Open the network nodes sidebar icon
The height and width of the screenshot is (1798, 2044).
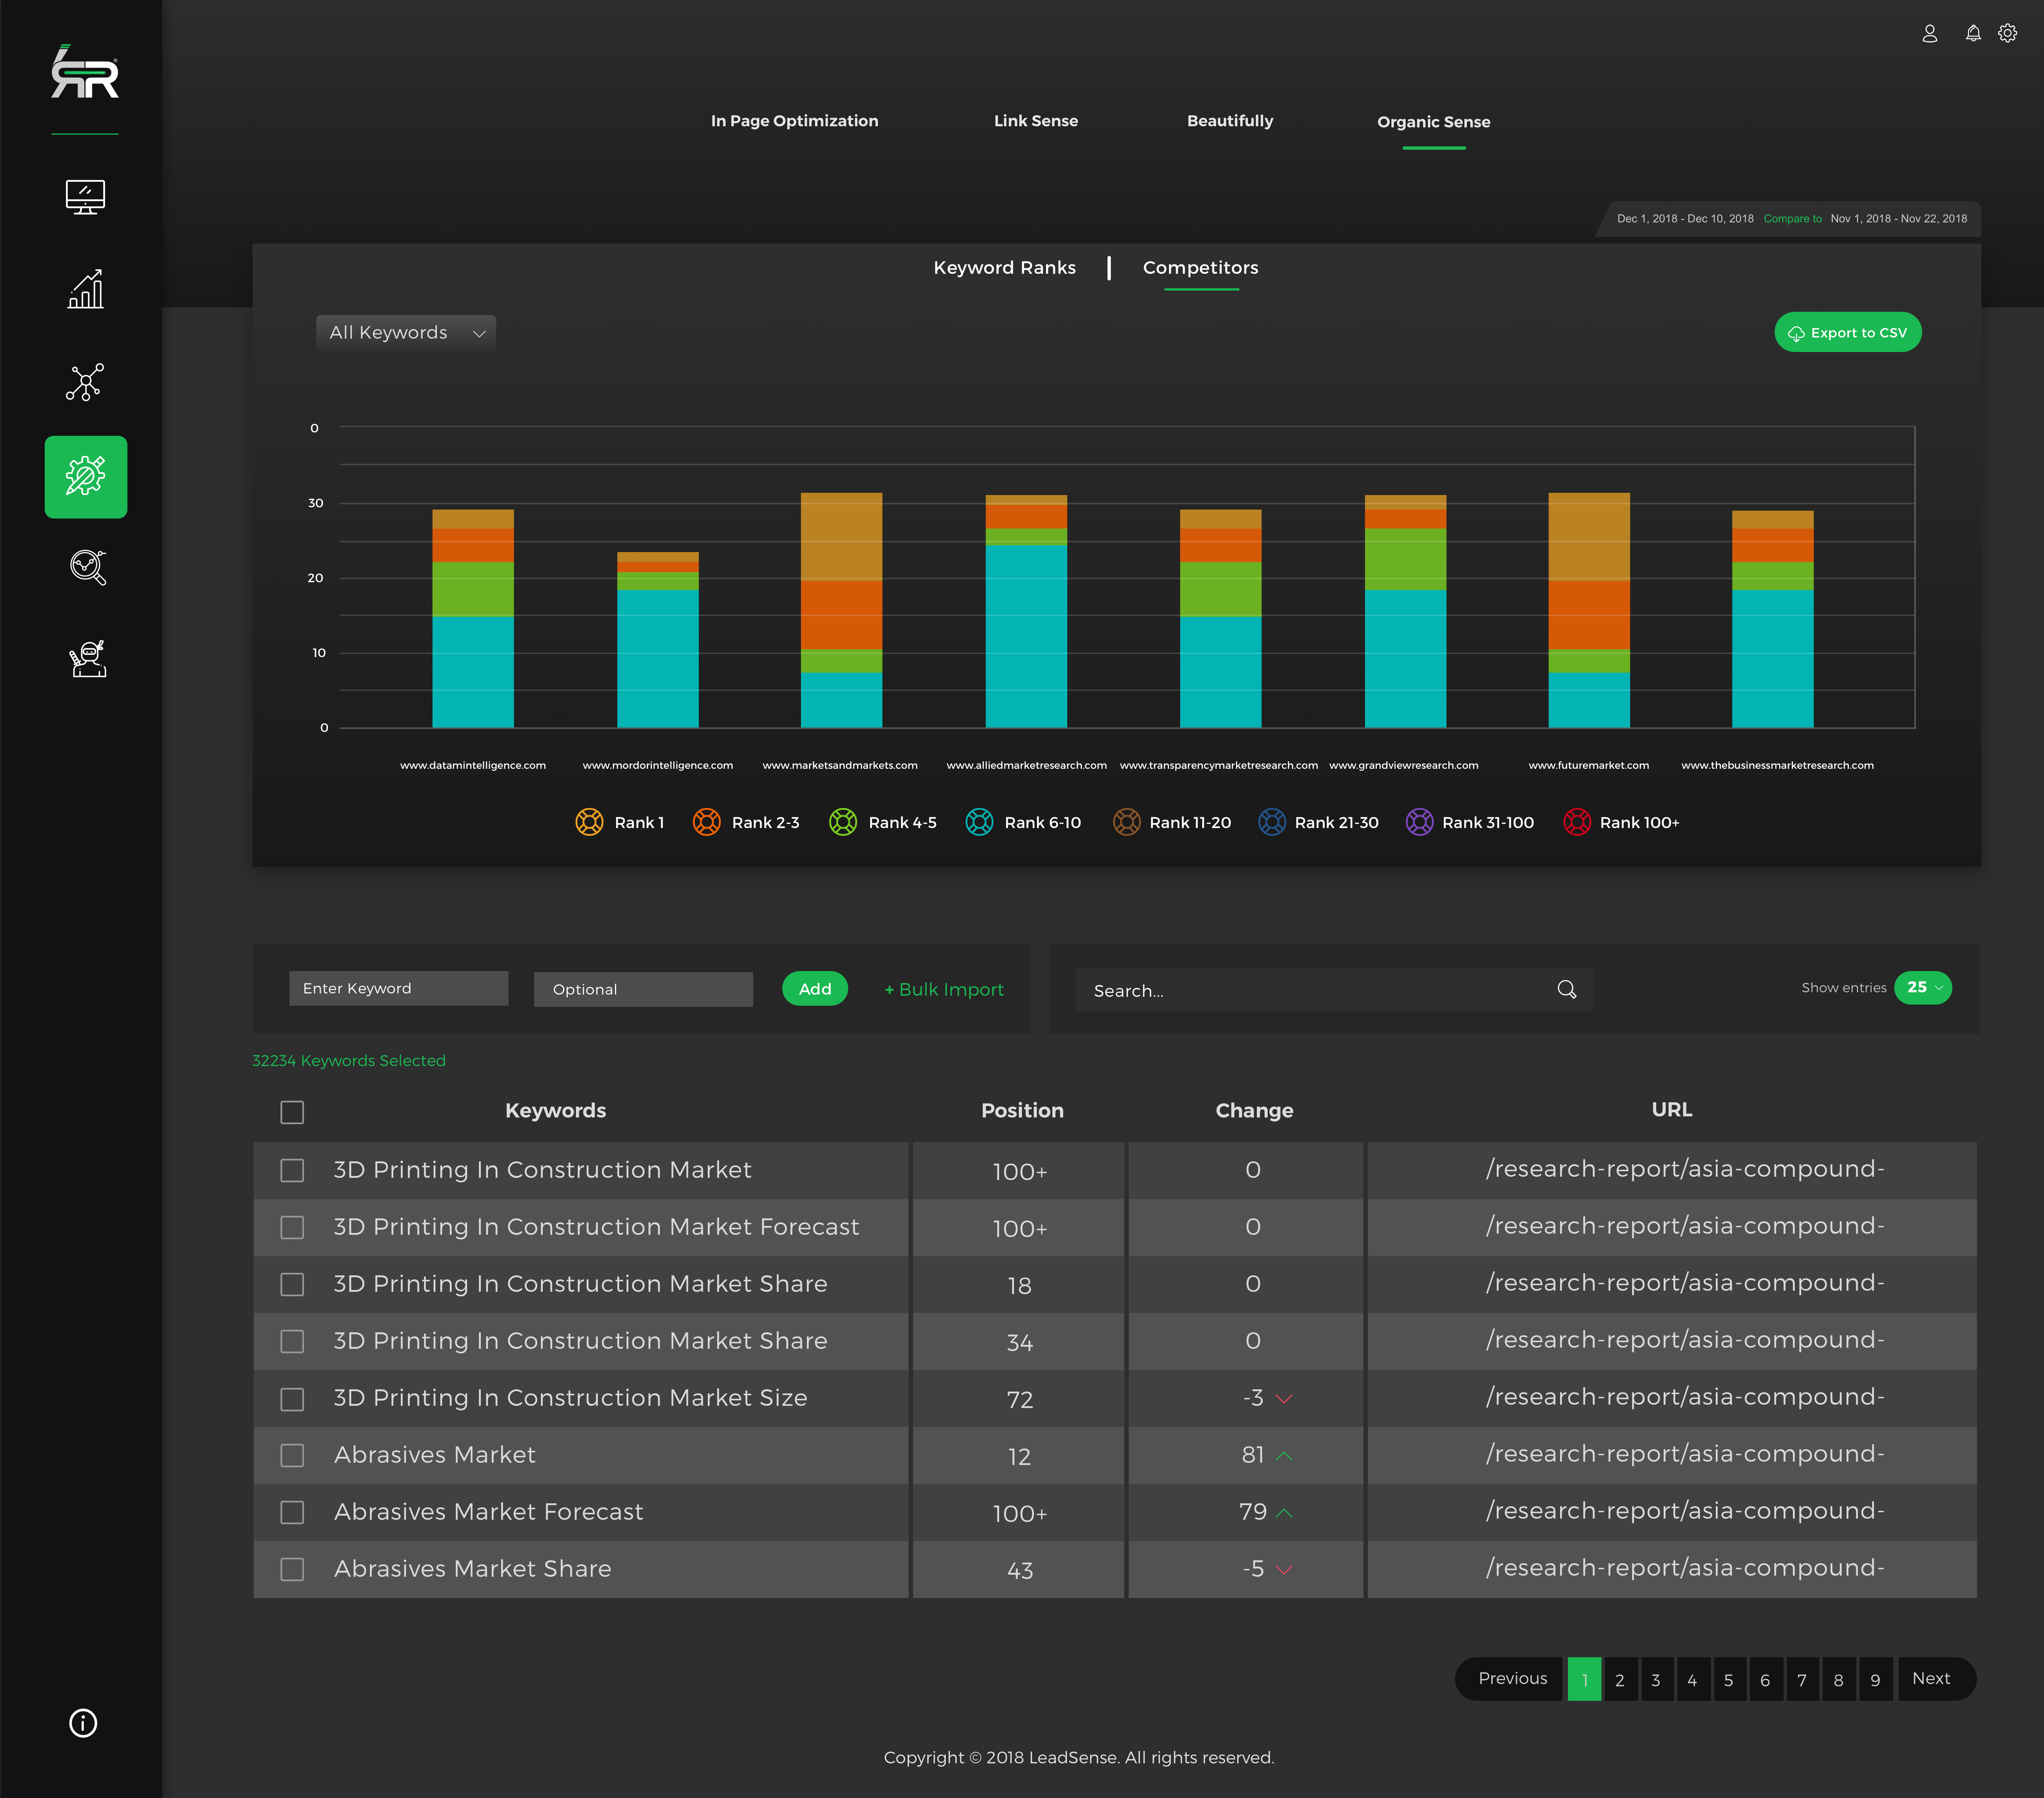85,382
